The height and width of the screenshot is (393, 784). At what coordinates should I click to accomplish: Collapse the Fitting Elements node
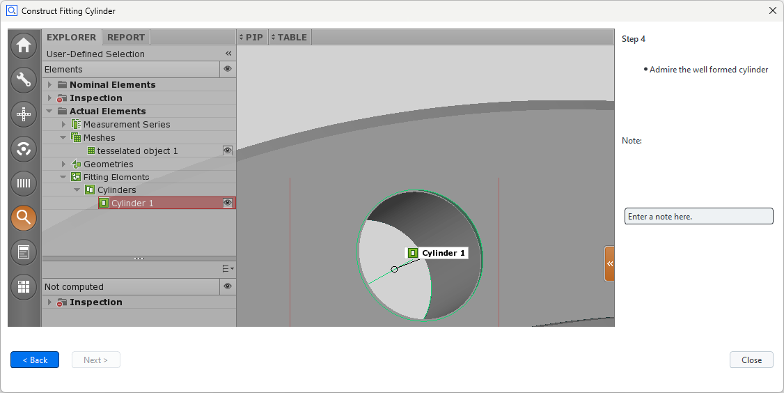(63, 177)
